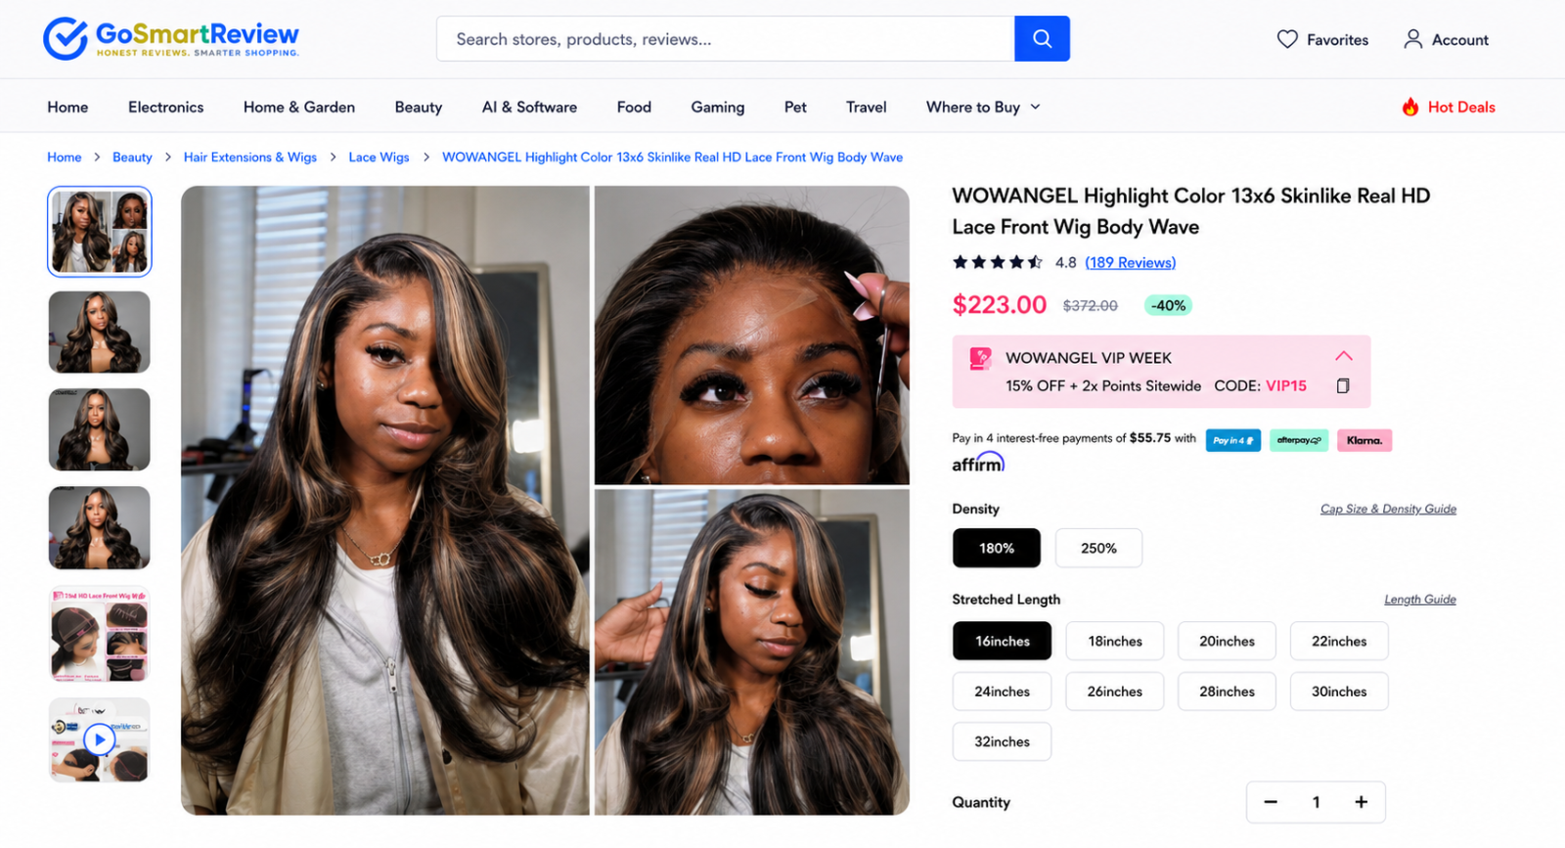The image size is (1565, 848).
Task: Open the AI & Software category
Action: 529,107
